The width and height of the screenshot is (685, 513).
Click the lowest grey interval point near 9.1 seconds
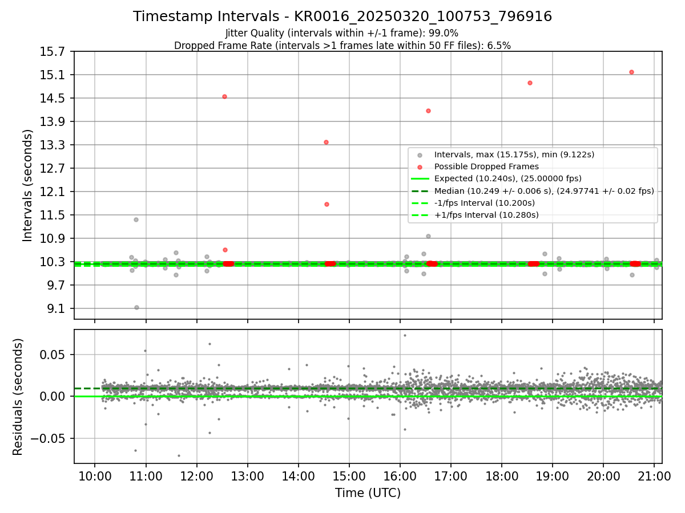tap(136, 307)
